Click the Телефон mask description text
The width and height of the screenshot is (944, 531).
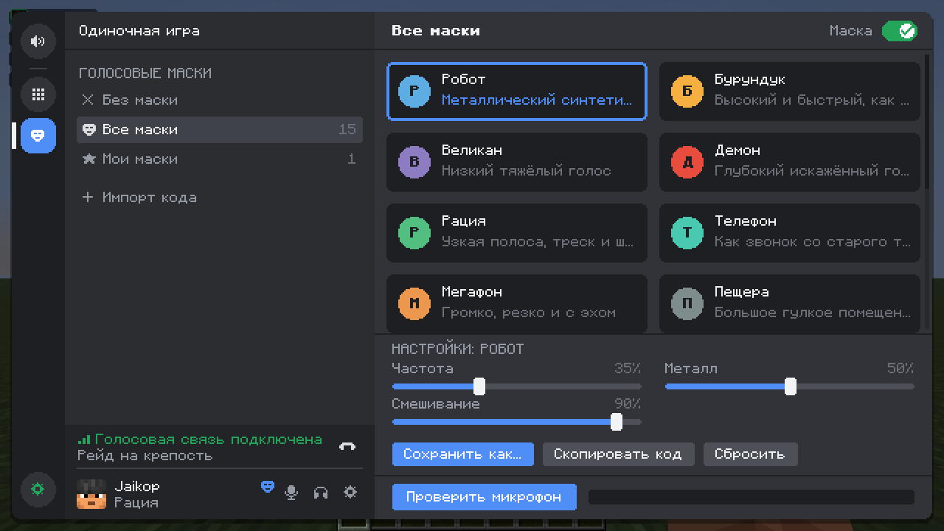click(812, 242)
